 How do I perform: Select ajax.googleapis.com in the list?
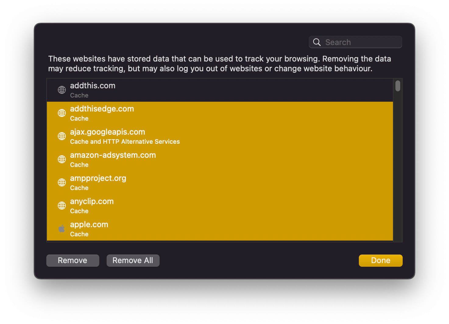(220, 136)
